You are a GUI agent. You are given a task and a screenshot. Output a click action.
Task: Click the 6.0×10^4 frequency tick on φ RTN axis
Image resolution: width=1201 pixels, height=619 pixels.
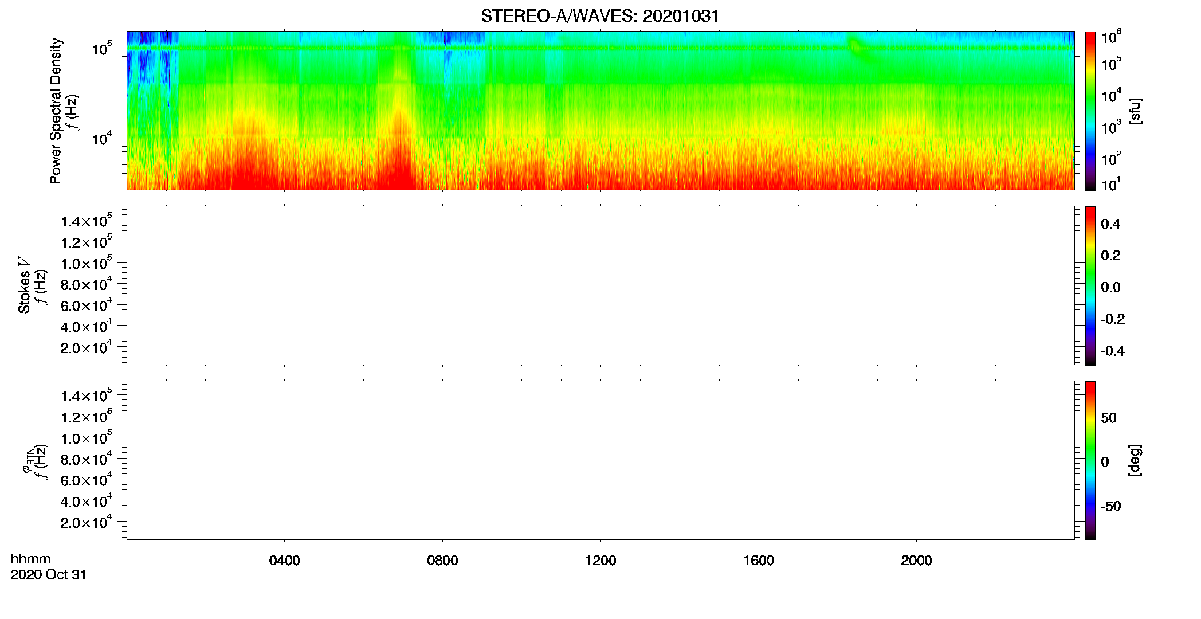coord(87,480)
